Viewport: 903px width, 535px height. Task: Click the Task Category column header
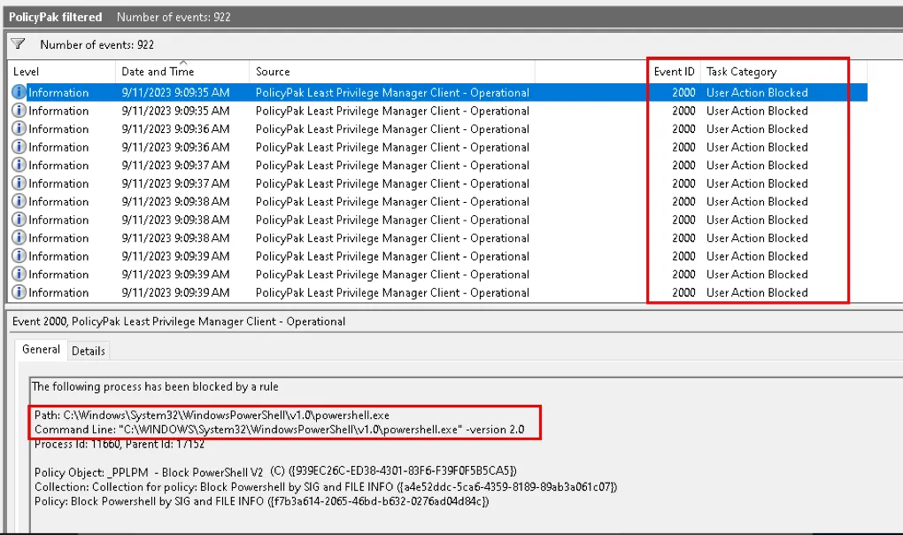[741, 72]
